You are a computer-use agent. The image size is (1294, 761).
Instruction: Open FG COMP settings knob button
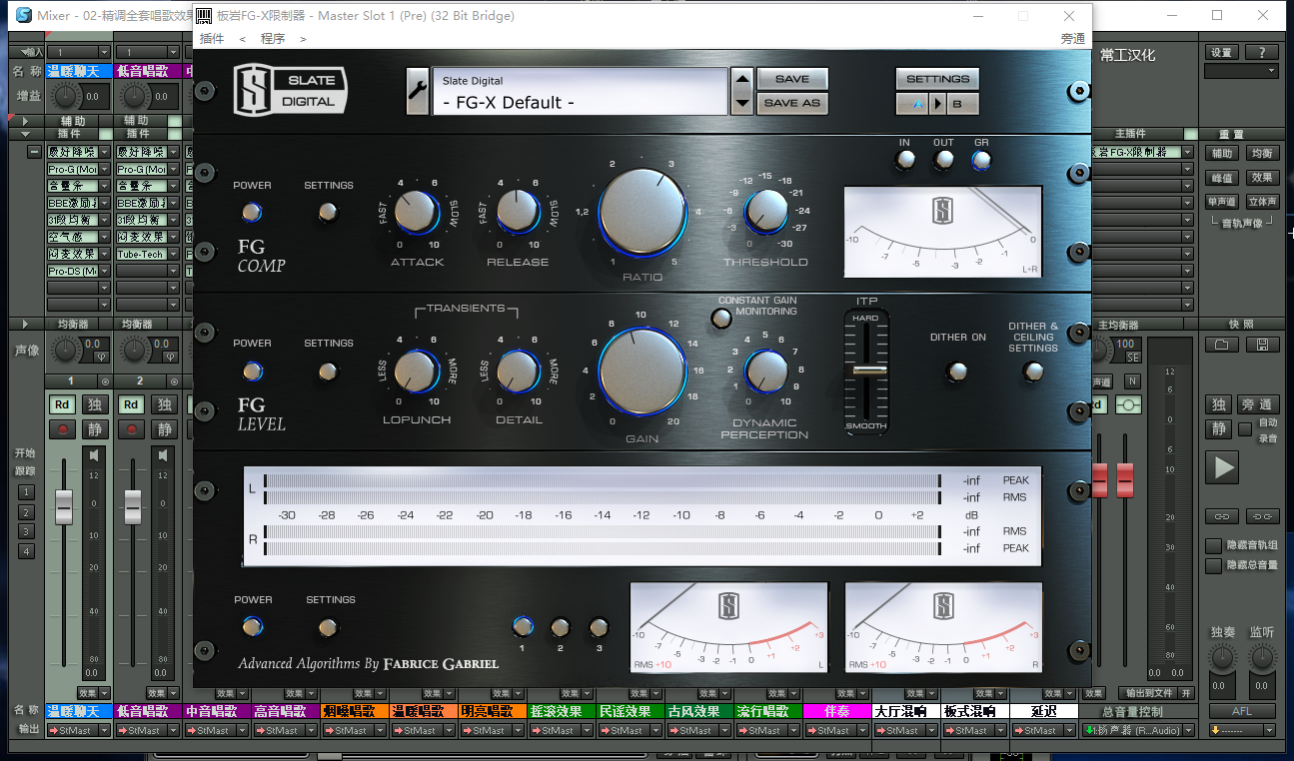click(327, 212)
